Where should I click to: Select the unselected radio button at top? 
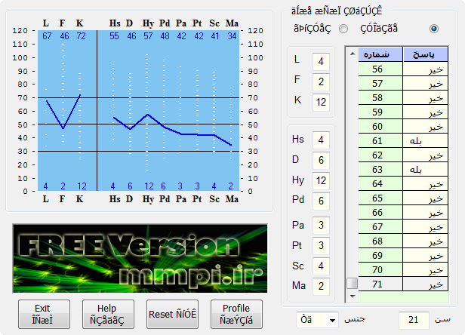pos(343,29)
